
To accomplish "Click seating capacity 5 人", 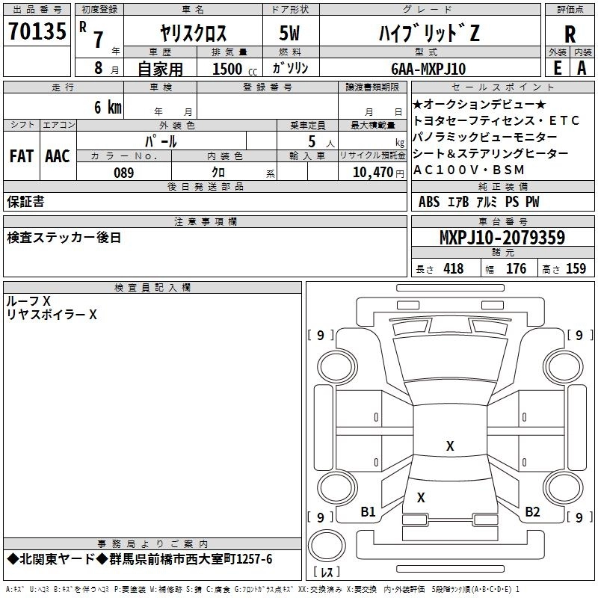I will (x=321, y=142).
